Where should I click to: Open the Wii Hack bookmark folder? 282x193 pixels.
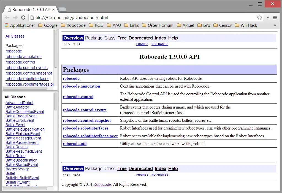pos(246,25)
